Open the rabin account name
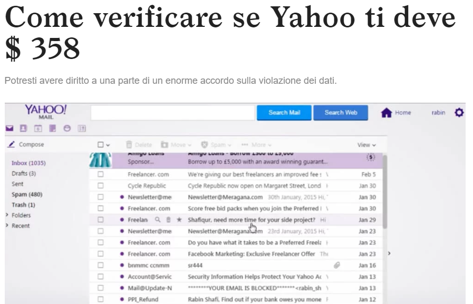Image resolution: width=473 pixels, height=304 pixels. (438, 113)
